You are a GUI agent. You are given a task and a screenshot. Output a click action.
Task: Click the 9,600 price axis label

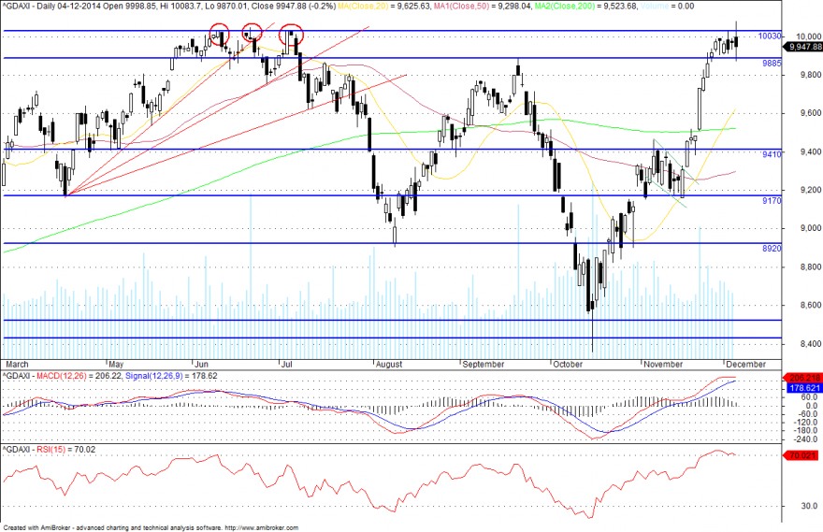(811, 113)
